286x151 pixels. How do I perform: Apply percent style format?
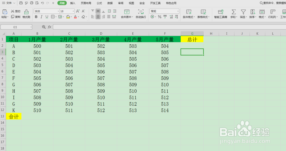pyautogui.click(x=160, y=17)
